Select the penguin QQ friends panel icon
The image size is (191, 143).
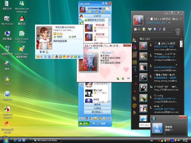click(81, 16)
